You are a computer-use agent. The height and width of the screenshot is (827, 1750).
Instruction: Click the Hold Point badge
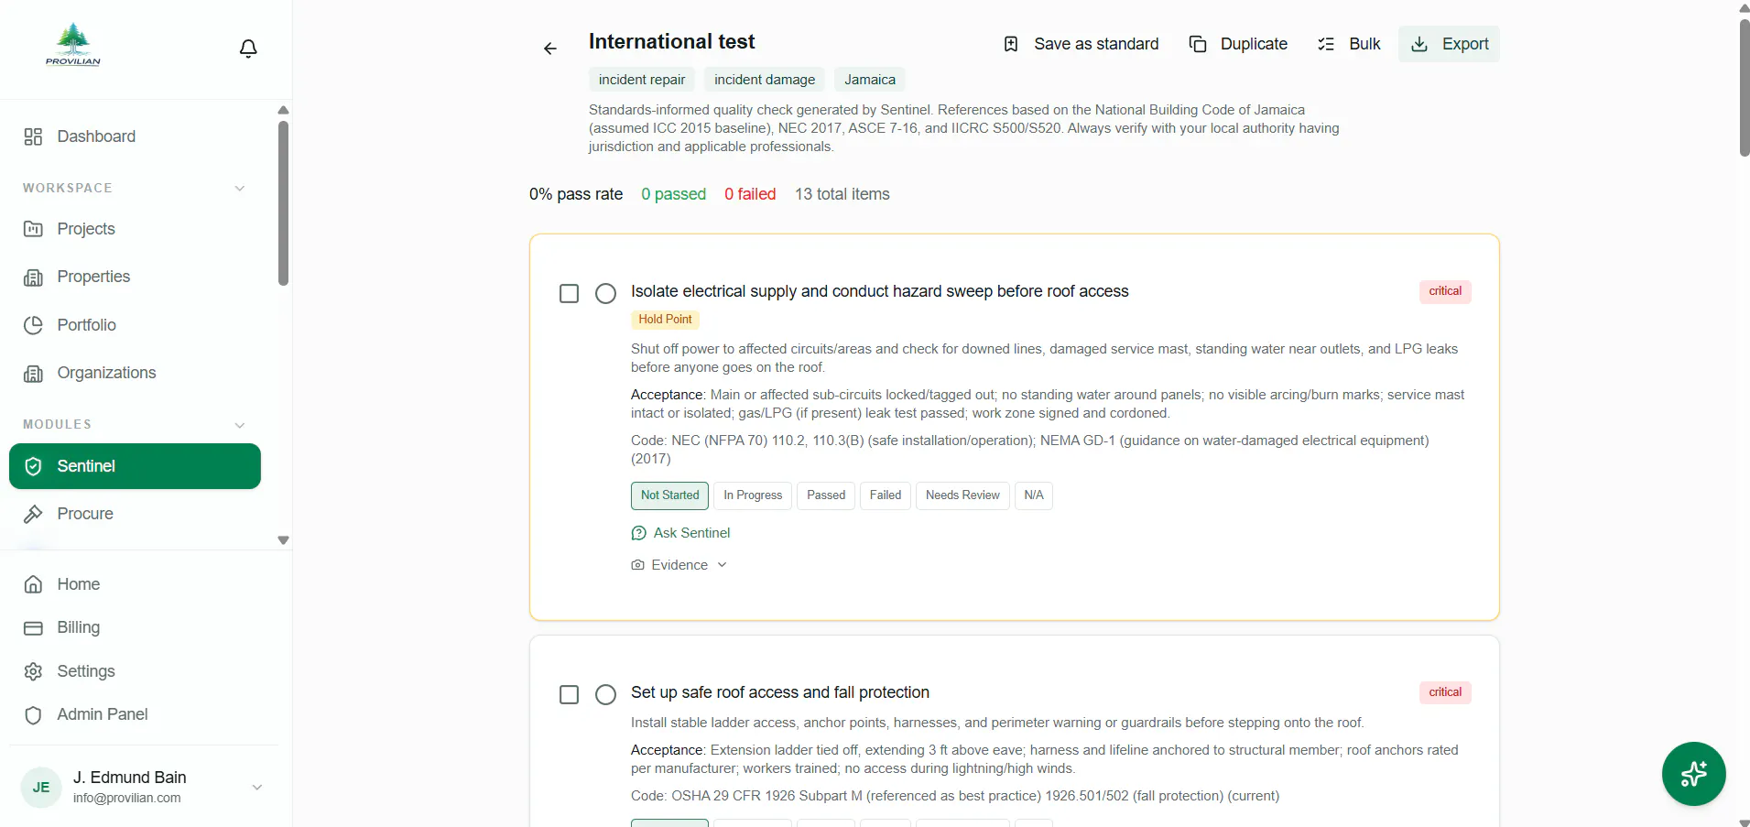coord(665,320)
